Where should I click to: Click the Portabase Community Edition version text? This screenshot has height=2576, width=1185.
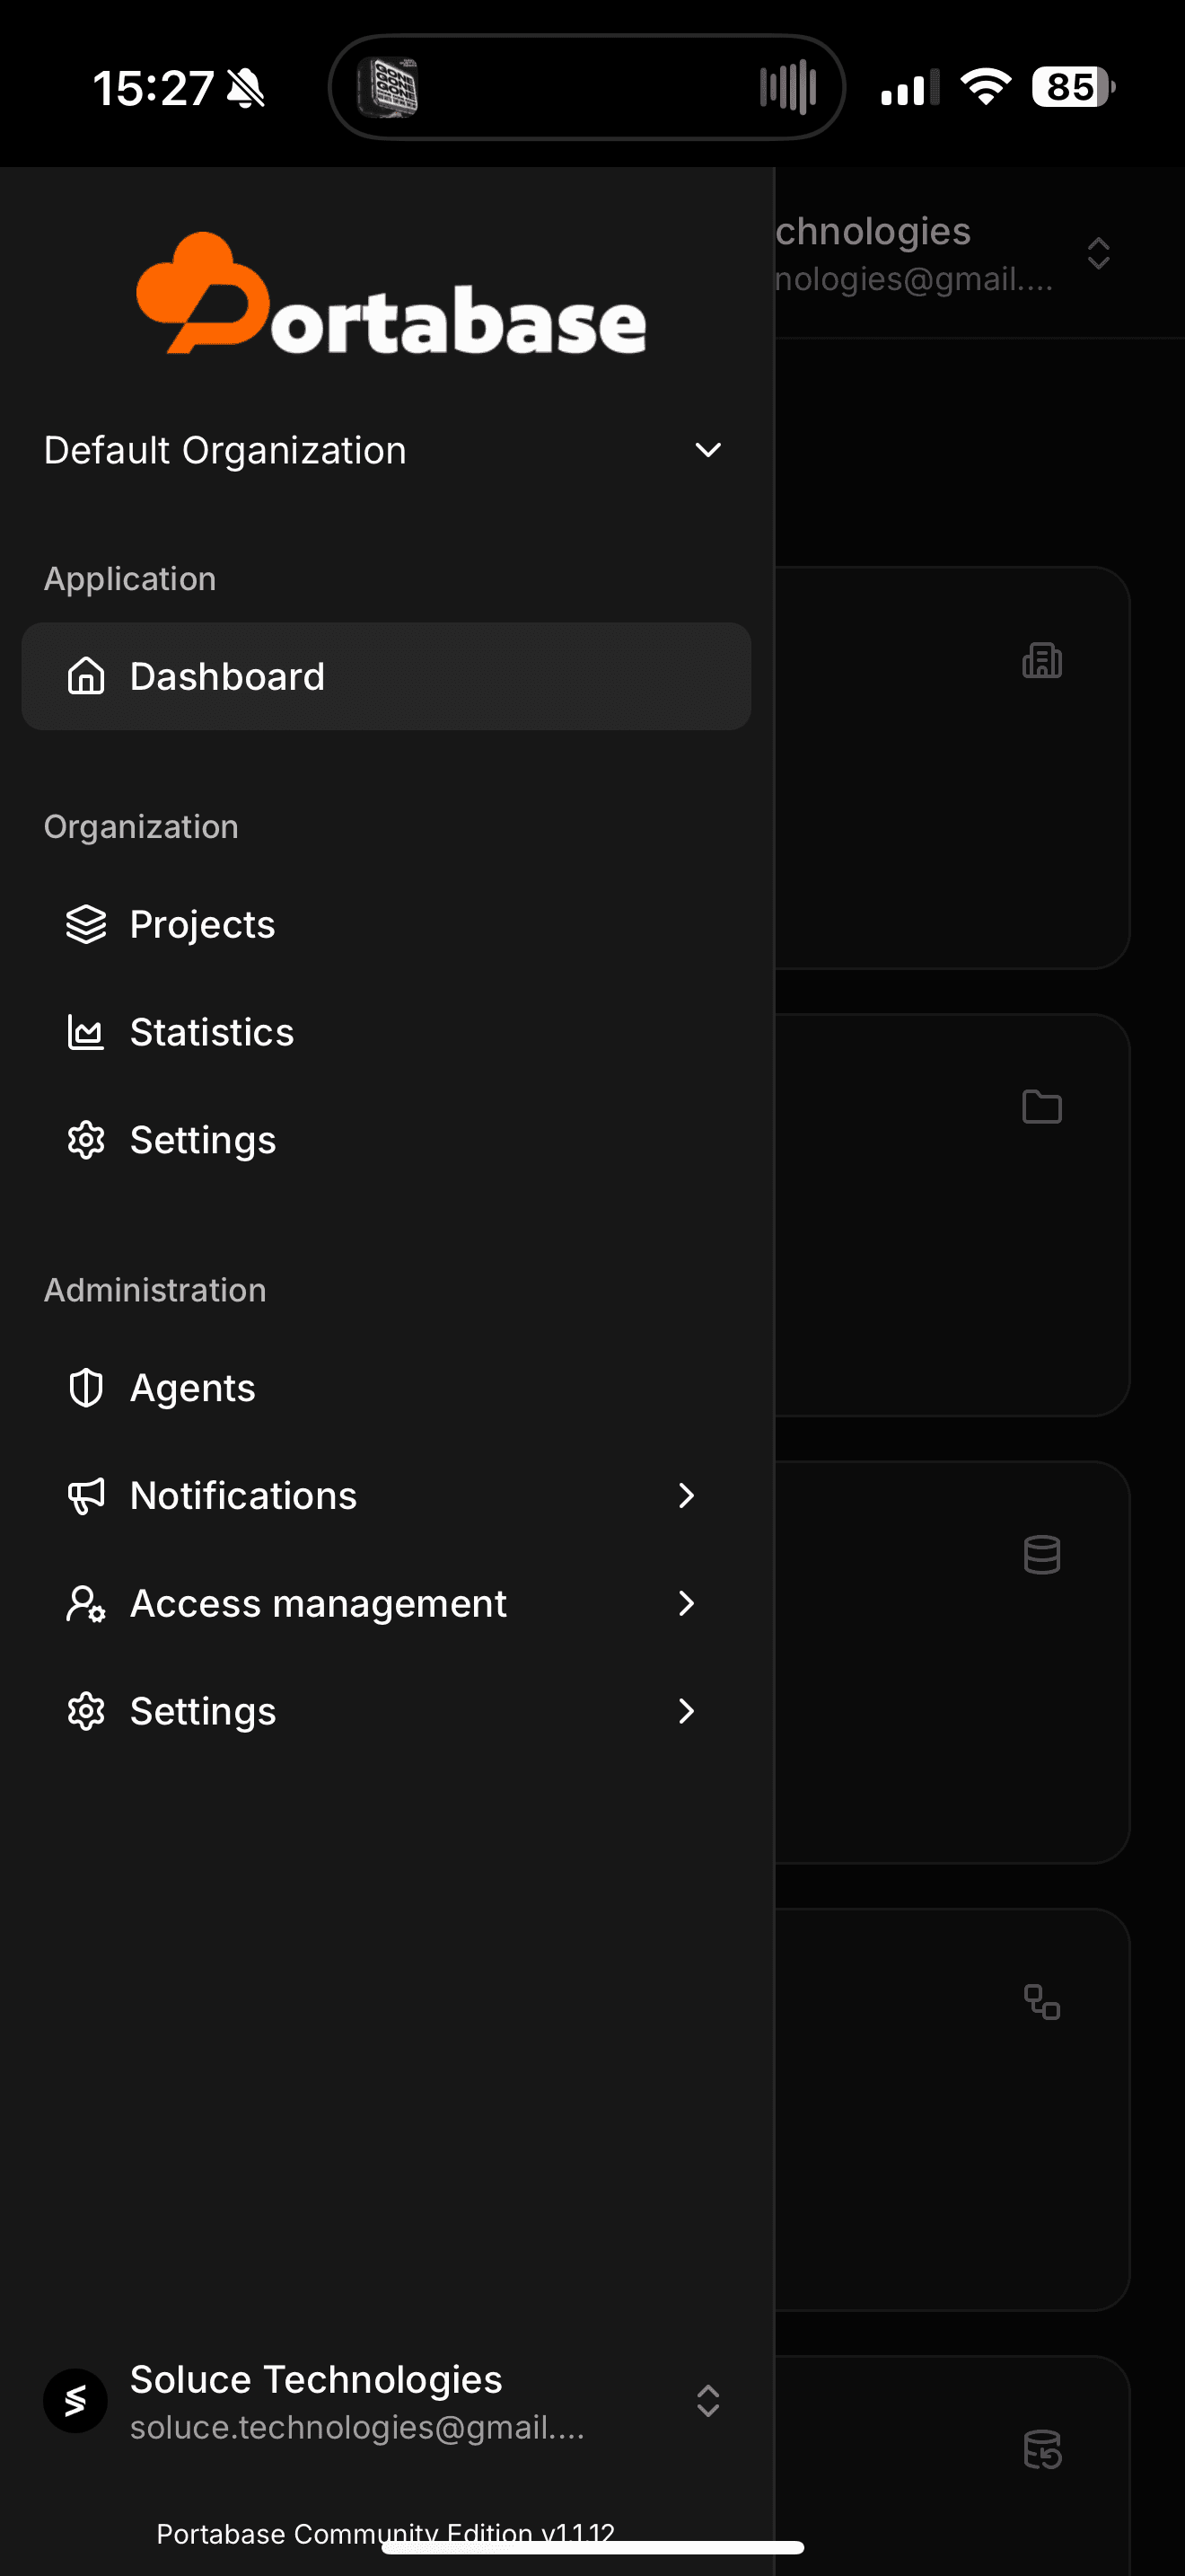pyautogui.click(x=386, y=2532)
